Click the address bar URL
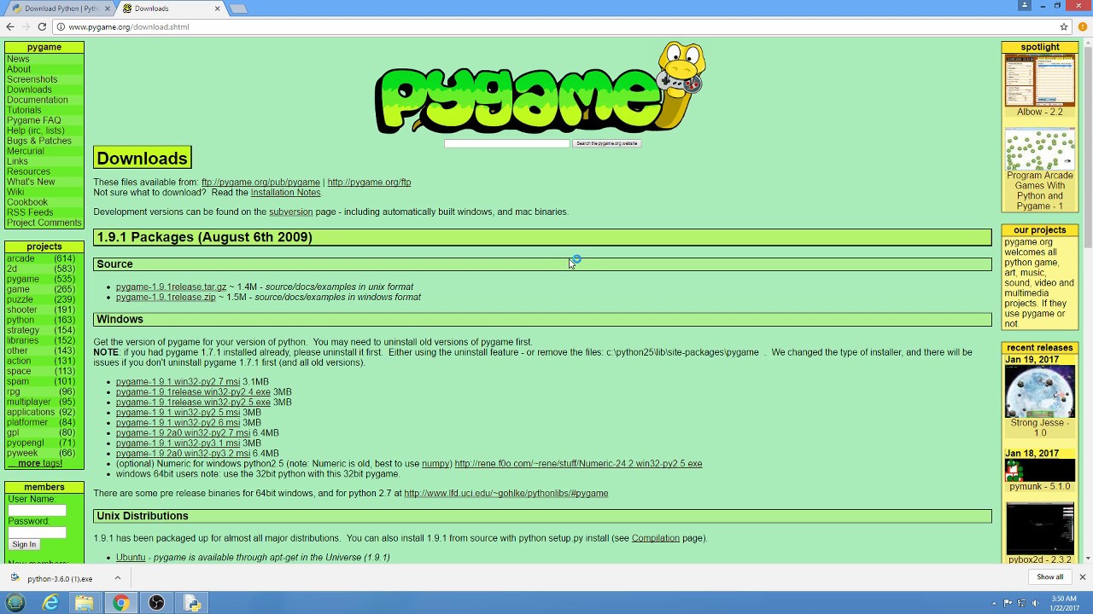Screen dimensions: 1093x614 click(x=129, y=26)
